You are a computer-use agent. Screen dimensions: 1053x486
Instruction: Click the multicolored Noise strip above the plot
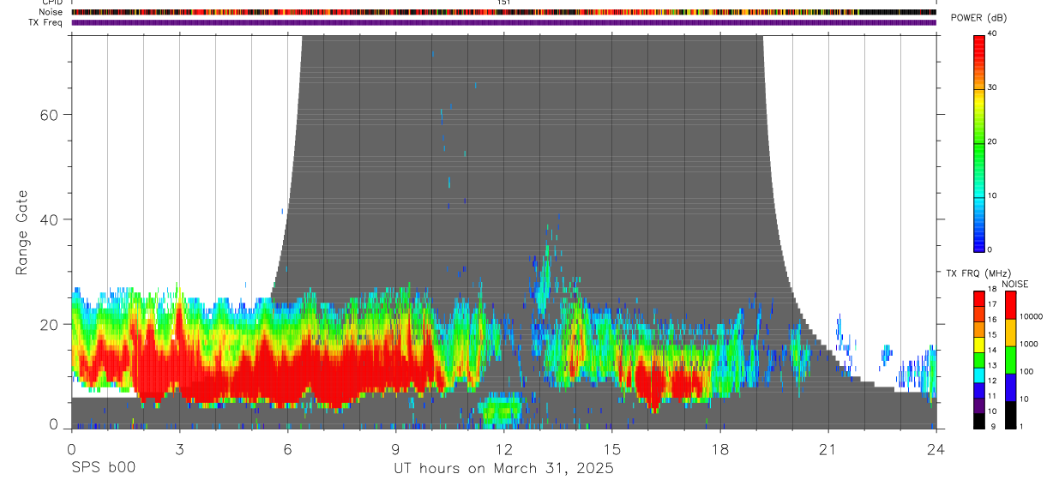[x=503, y=12]
